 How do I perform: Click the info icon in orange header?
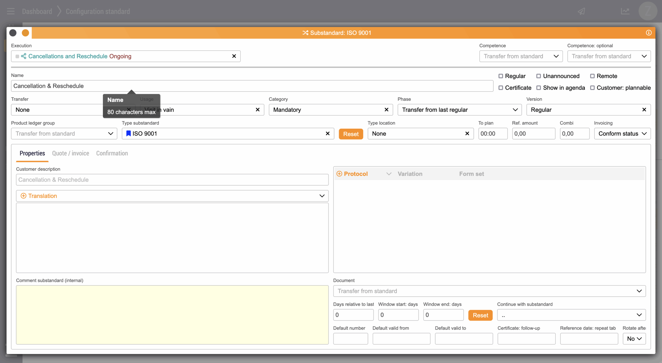[x=649, y=33]
